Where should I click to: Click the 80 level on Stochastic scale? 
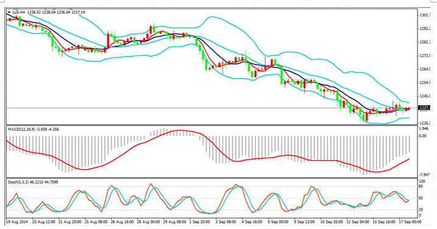421,186
